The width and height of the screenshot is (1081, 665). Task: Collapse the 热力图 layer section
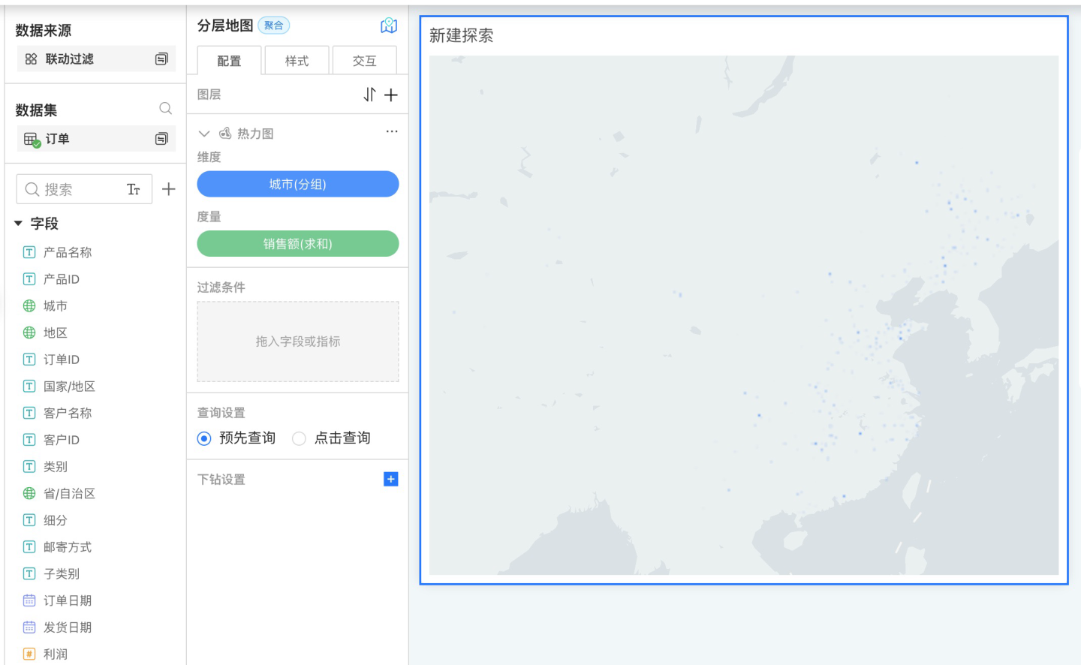click(203, 134)
